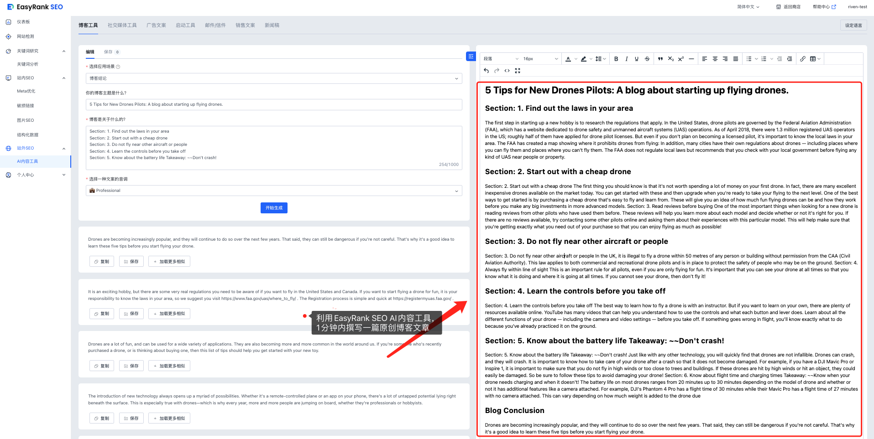Image resolution: width=874 pixels, height=439 pixels.
Task: Open the text color picker
Action: (x=568, y=59)
